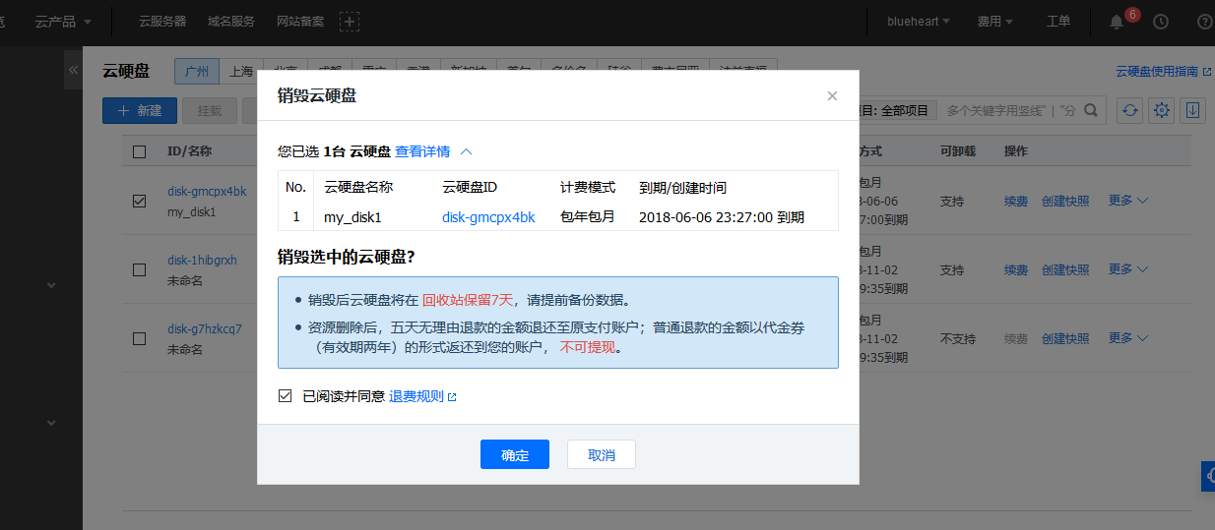Open the disk-1hibgrxh link
The height and width of the screenshot is (530, 1215).
[x=202, y=260]
